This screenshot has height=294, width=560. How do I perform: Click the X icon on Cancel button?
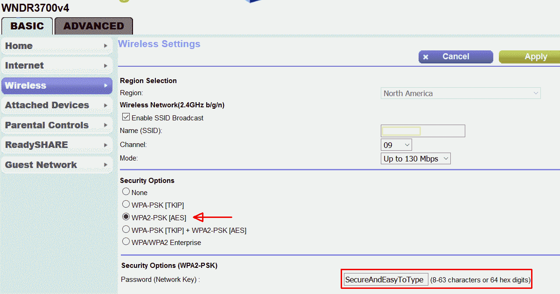tap(426, 57)
